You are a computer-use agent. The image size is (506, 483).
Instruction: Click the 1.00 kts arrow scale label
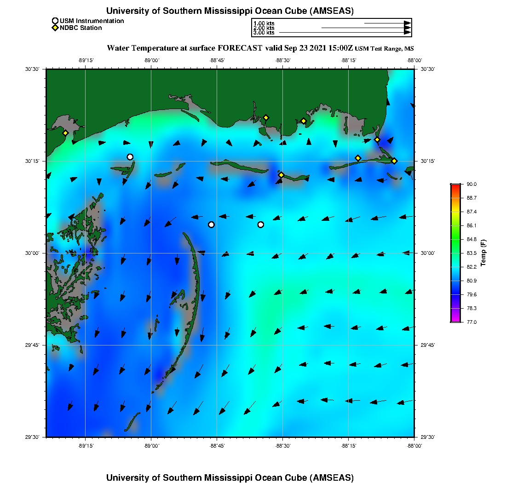point(264,23)
